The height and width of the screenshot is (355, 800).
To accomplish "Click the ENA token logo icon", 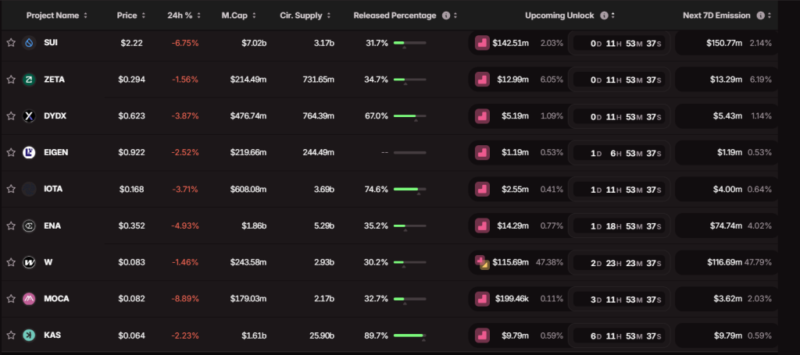I will [29, 225].
